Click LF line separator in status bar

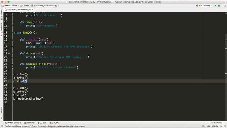[x=209, y=126]
